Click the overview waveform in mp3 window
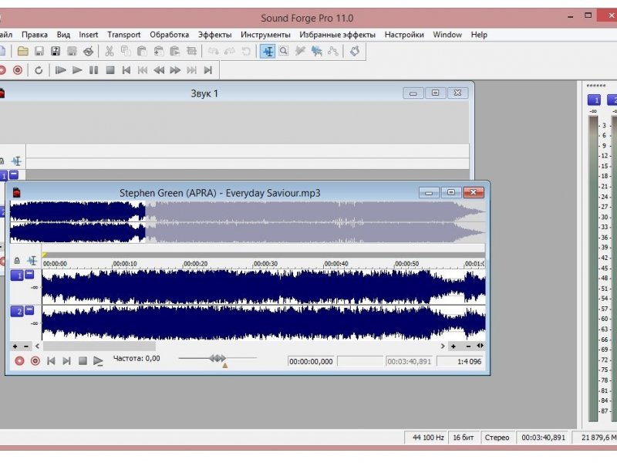This screenshot has width=617, height=463. (x=248, y=221)
